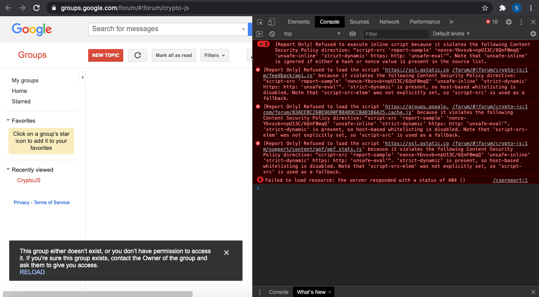Screen dimensions: 539x297
Task: Close the DevTools panel
Action: 533,22
